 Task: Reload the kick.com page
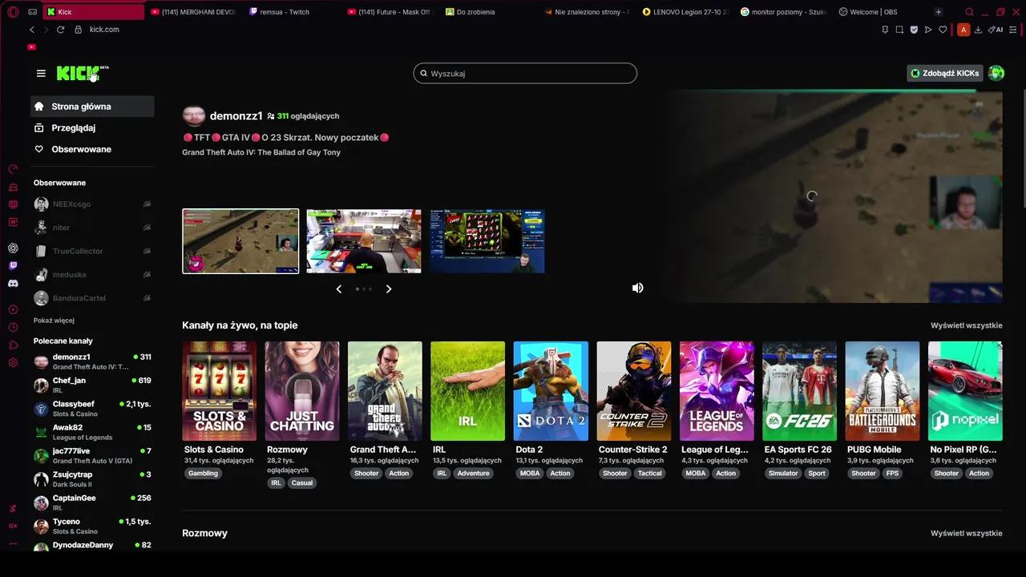(60, 30)
